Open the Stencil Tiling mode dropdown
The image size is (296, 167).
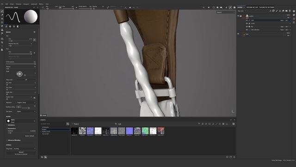click(25, 148)
